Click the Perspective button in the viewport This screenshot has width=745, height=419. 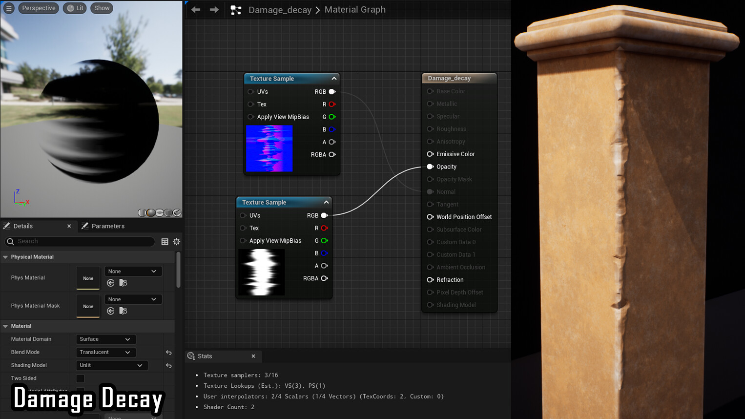pyautogui.click(x=39, y=7)
